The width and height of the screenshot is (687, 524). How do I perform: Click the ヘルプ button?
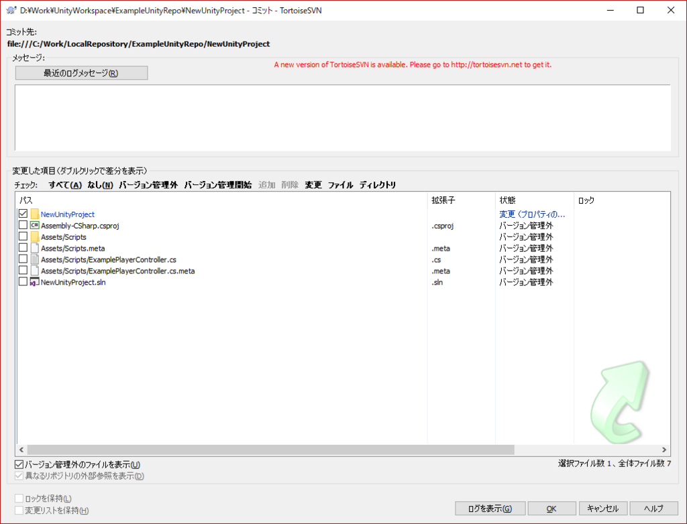point(653,508)
